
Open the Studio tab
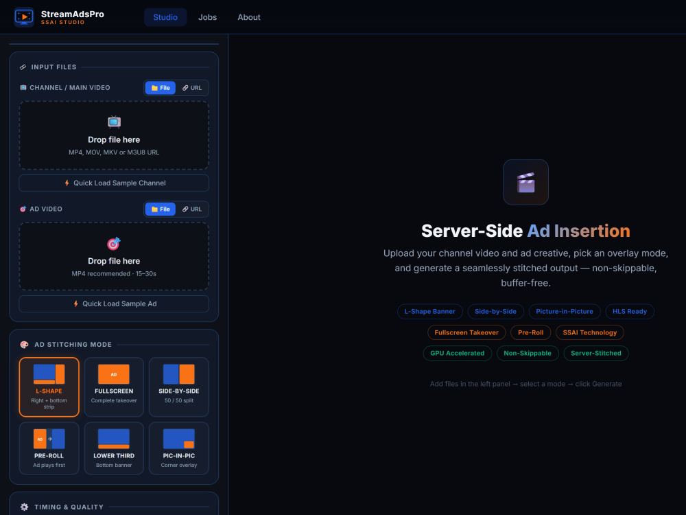[x=165, y=17]
